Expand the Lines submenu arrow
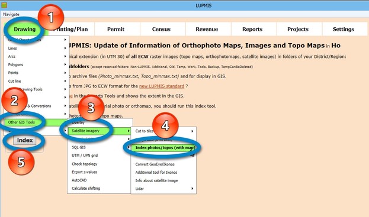The image size is (369, 217). point(65,48)
